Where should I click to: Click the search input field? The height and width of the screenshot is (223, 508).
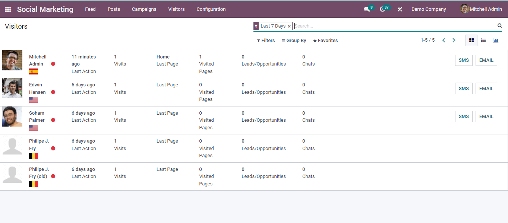[394, 26]
